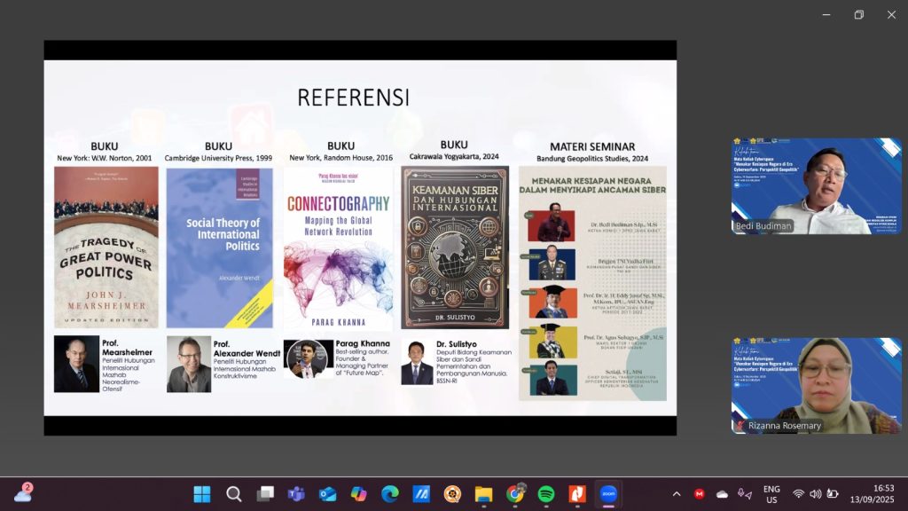Image resolution: width=908 pixels, height=511 pixels.
Task: Click Keamanan Siber dan Hubungan Internasional cover
Action: [x=455, y=248]
